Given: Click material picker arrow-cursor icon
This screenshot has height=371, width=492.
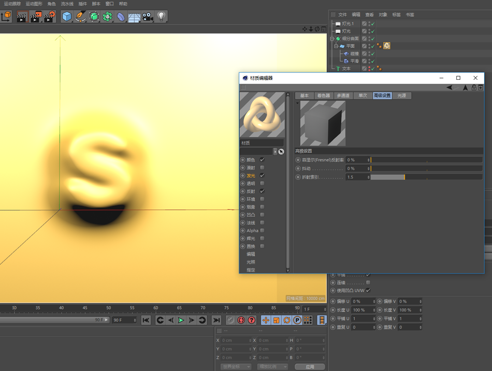Looking at the screenshot, I should click(x=281, y=152).
